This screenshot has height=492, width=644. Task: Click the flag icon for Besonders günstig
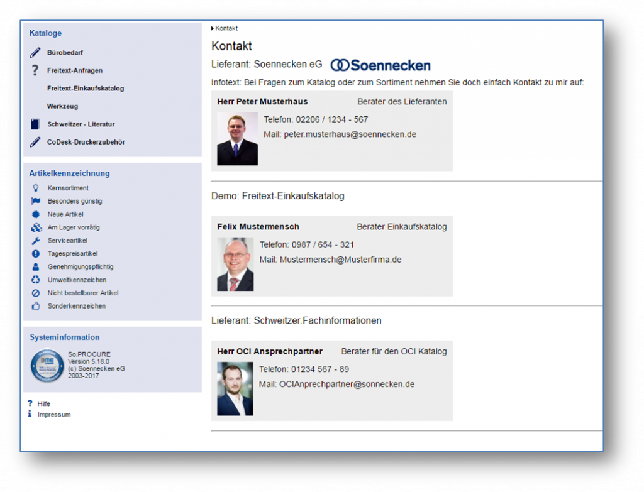pos(36,201)
